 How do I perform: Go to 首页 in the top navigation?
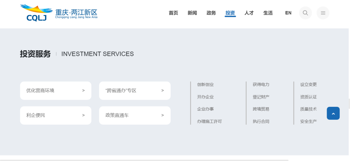pos(173,13)
